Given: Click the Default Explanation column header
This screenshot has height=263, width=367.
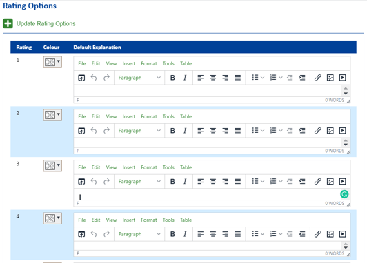Looking at the screenshot, I should [x=97, y=48].
